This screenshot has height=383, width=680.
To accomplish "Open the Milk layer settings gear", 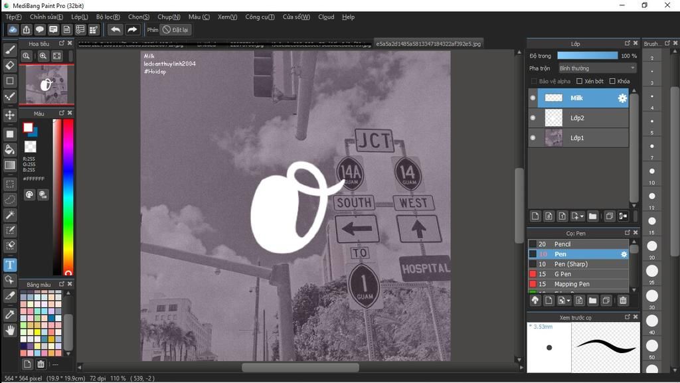I will coord(622,98).
